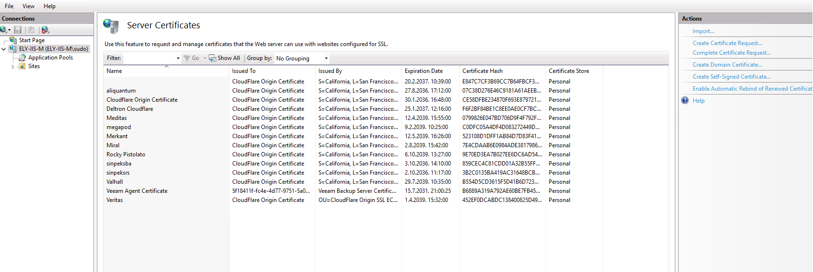The image size is (813, 272).
Task: Click the Sites folder icon
Action: point(22,66)
